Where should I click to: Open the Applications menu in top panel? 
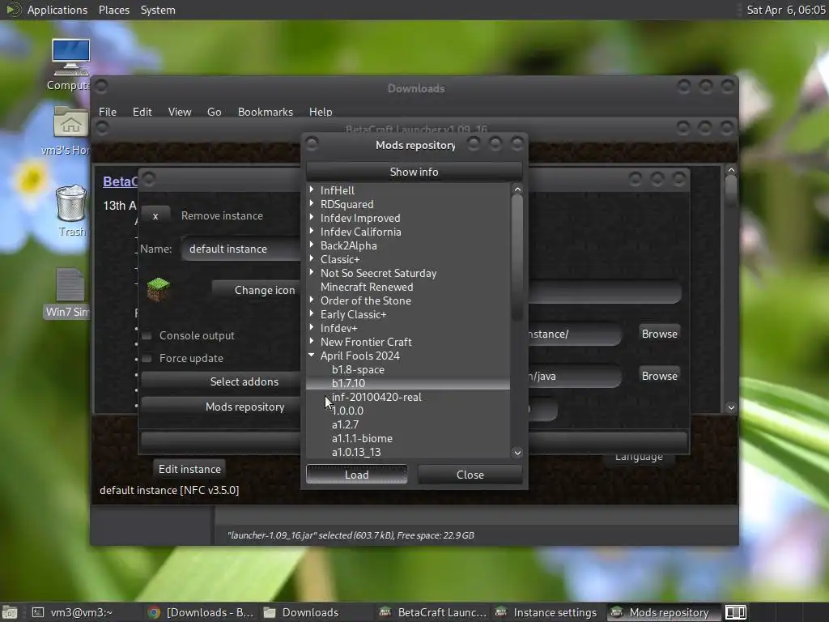coord(57,10)
